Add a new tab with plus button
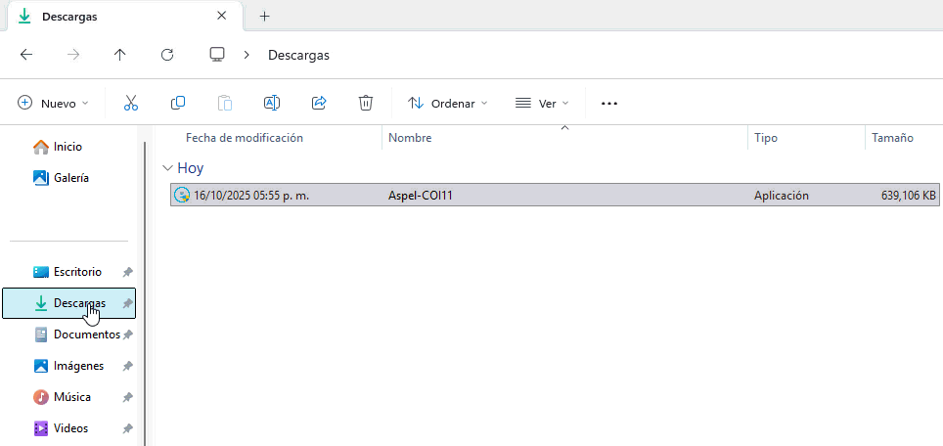Image resolution: width=943 pixels, height=446 pixels. coord(264,17)
